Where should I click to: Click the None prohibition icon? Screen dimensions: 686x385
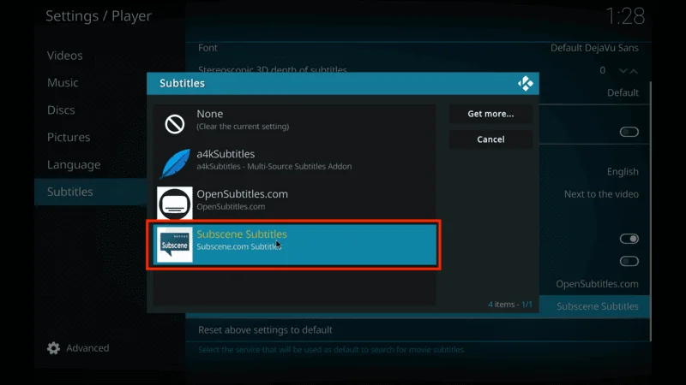click(175, 124)
